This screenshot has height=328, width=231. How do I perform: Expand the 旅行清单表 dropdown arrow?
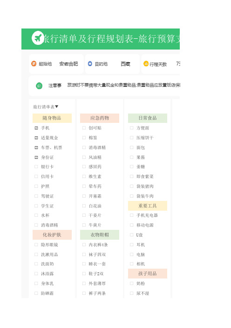coord(56,107)
